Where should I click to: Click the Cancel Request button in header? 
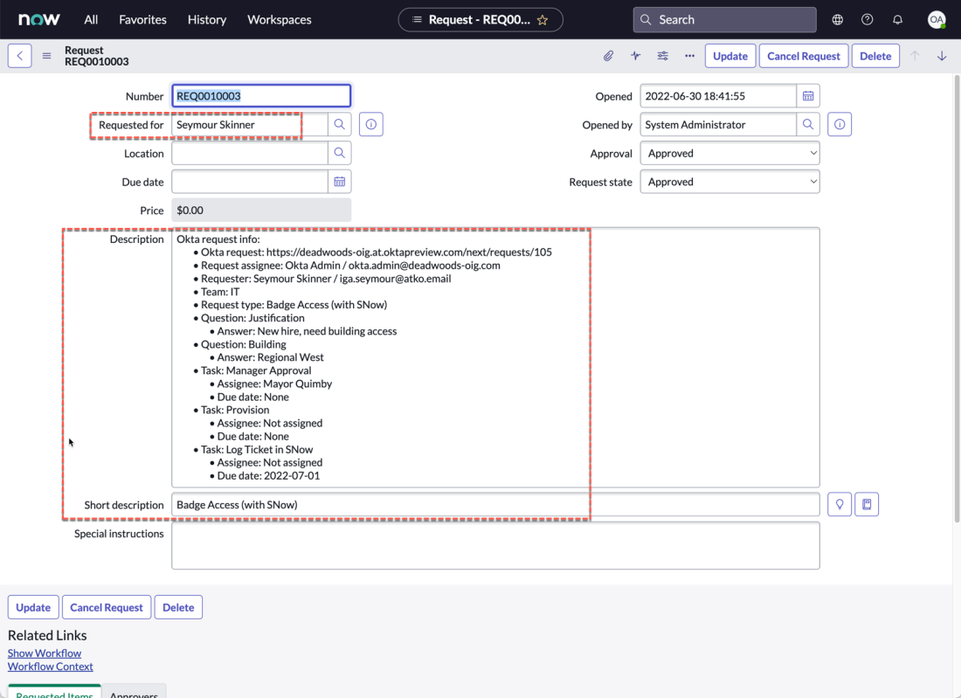coord(803,56)
